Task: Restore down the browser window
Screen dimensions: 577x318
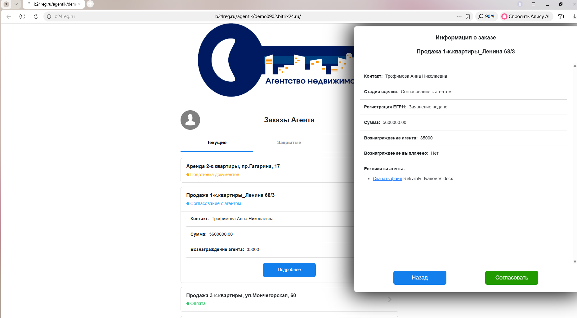Action: click(561, 4)
